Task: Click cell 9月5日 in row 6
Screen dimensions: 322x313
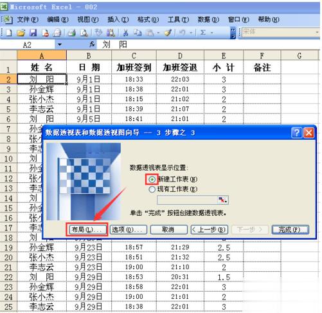Action: pyautogui.click(x=89, y=119)
